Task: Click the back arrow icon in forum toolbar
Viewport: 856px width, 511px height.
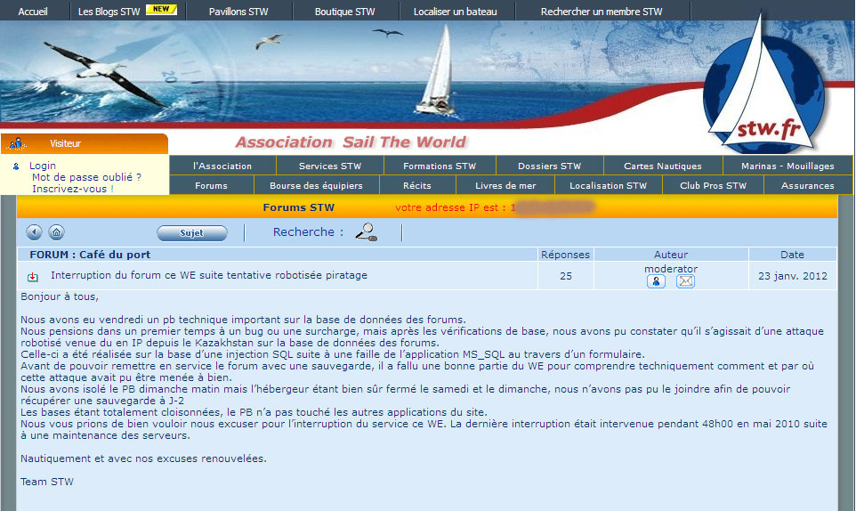Action: coord(35,232)
